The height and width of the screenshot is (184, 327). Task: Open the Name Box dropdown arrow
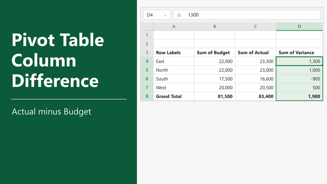(x=165, y=15)
